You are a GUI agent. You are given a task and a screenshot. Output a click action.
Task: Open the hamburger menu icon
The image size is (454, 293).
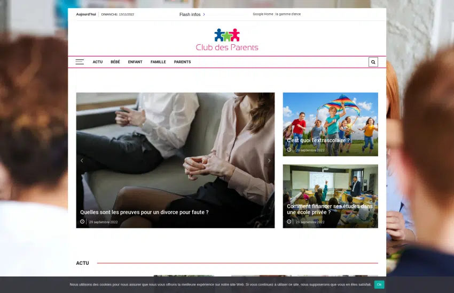click(x=80, y=62)
